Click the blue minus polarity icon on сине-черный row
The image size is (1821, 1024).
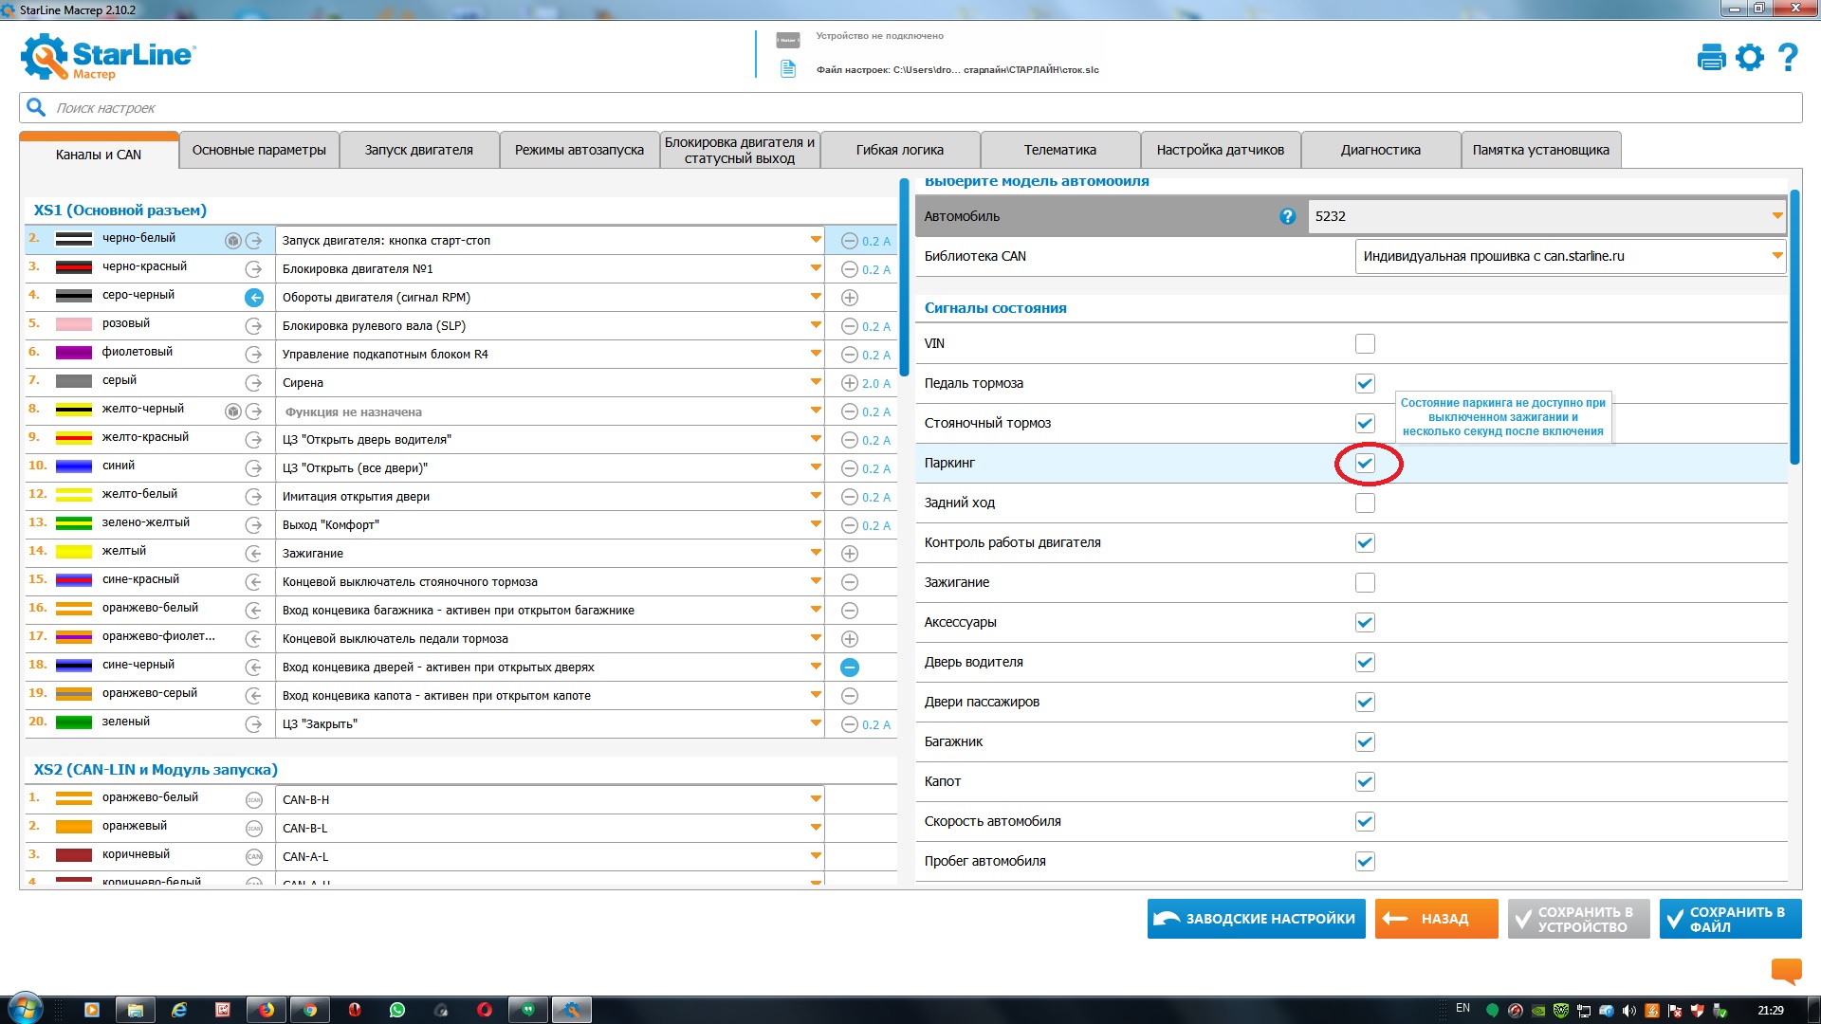point(850,667)
